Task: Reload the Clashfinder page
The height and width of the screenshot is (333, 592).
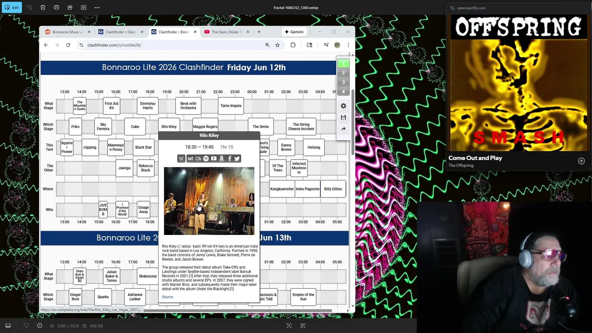Action: 68,45
